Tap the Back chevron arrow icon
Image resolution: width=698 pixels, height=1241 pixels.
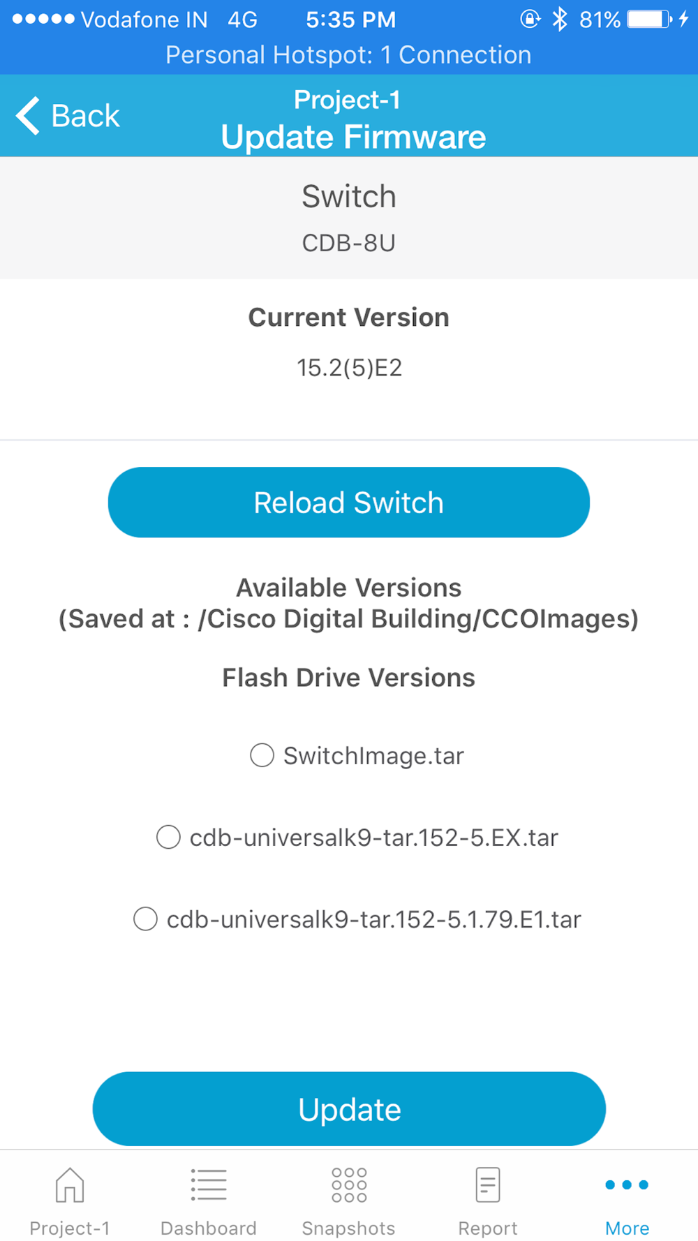[28, 115]
